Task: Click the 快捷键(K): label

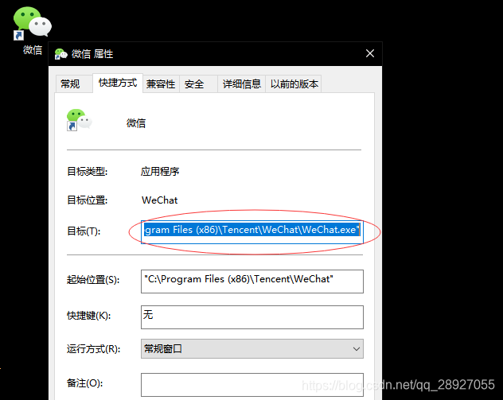Action: pos(88,316)
